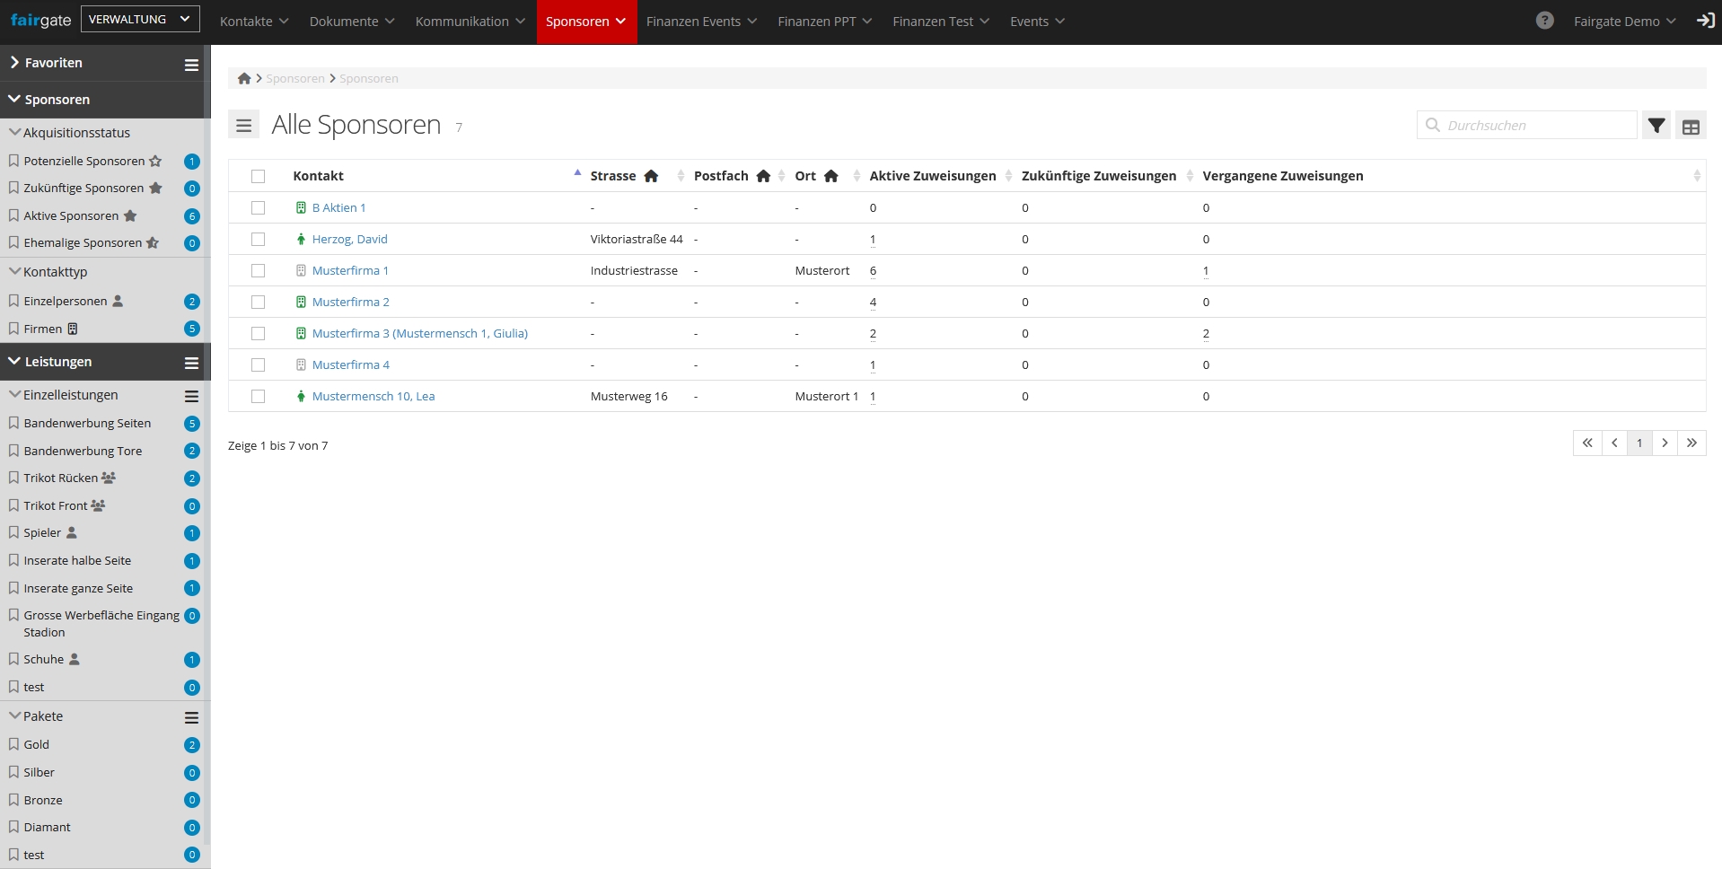Click the bookmark icon for Aktive Sponsoren
This screenshot has height=869, width=1722.
tap(13, 215)
